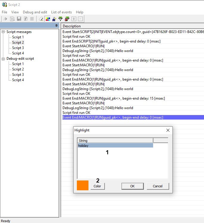Open the File menu
Image resolution: width=204 pixels, height=223 pixels.
(x=4, y=12)
